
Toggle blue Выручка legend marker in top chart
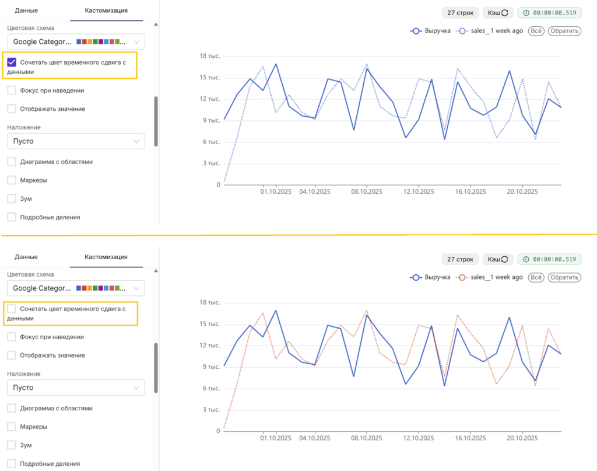click(x=416, y=31)
